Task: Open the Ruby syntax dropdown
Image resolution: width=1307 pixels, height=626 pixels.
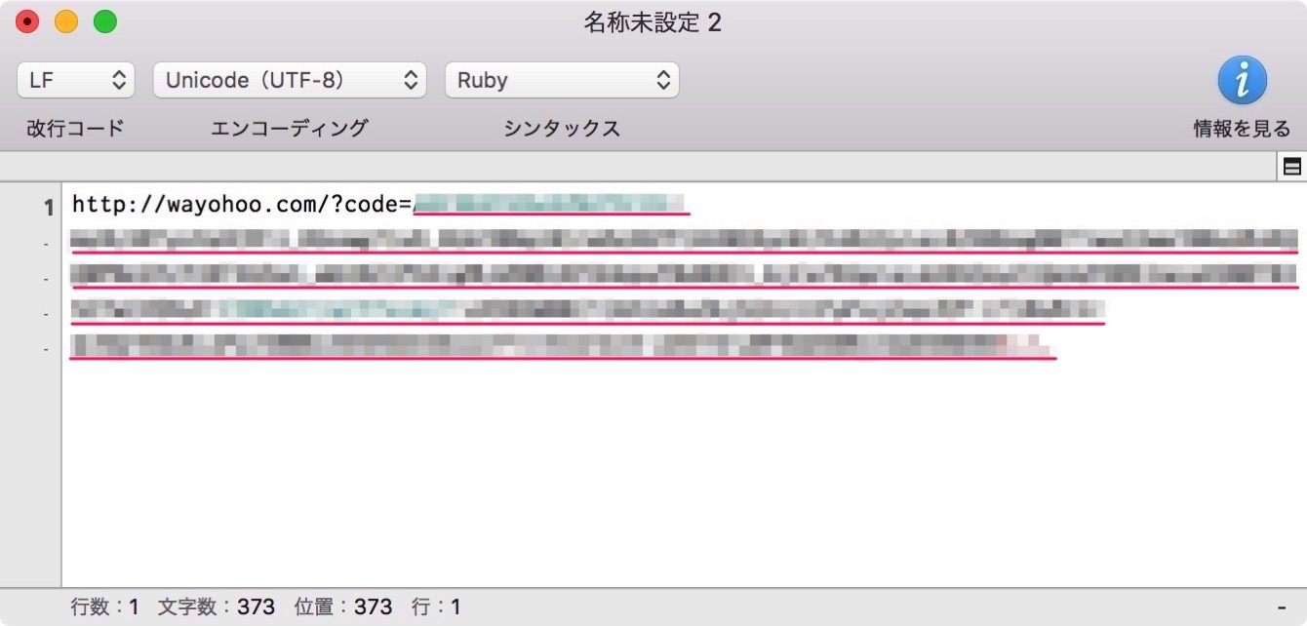Action: 562,80
